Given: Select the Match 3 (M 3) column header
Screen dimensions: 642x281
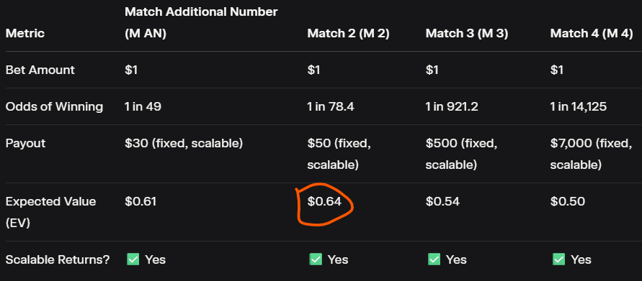Looking at the screenshot, I should (x=467, y=34).
